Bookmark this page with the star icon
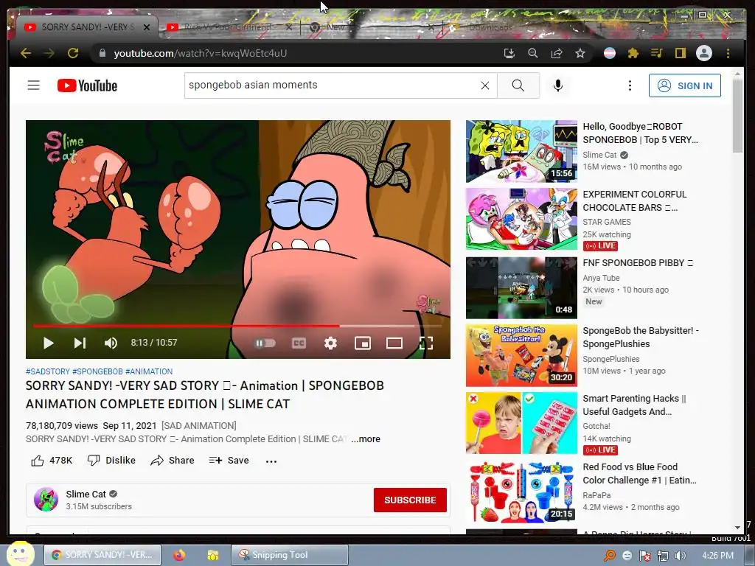Screen dimensions: 755x566 point(580,53)
